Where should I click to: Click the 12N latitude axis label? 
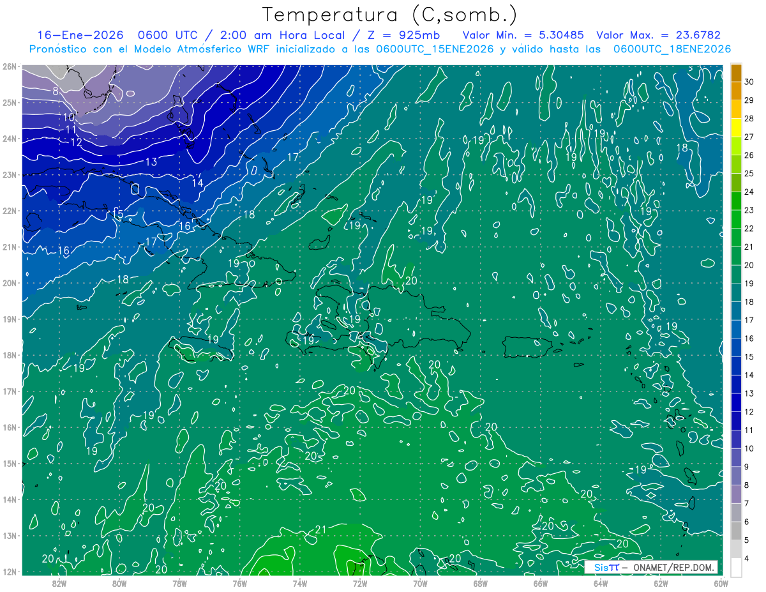9,572
